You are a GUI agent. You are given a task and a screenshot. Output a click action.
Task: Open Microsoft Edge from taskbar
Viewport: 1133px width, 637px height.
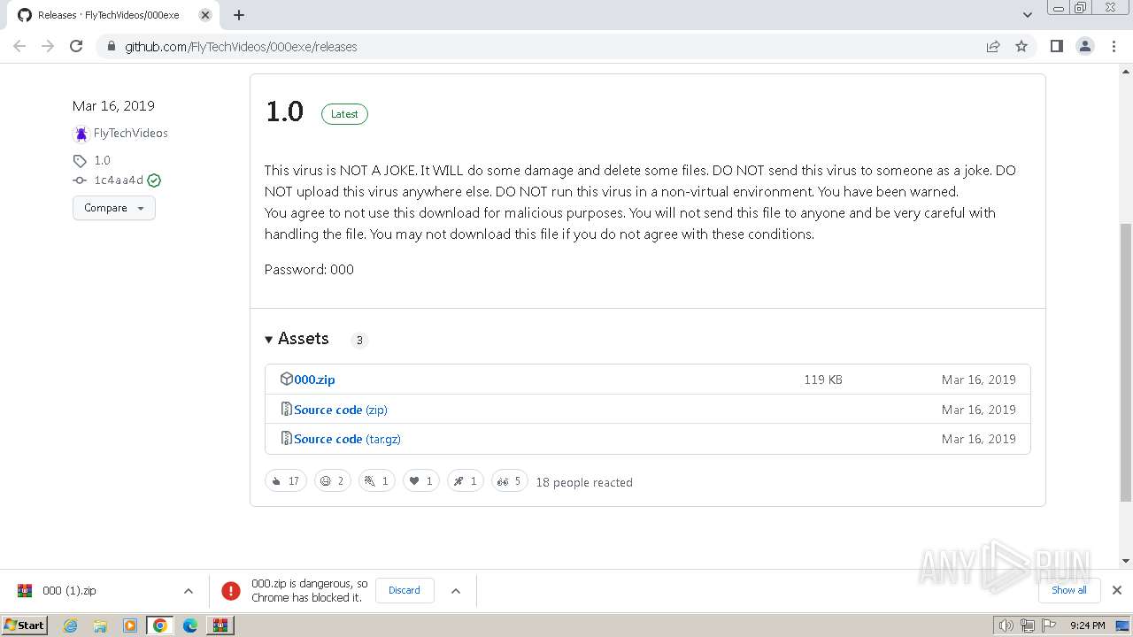[190, 625]
